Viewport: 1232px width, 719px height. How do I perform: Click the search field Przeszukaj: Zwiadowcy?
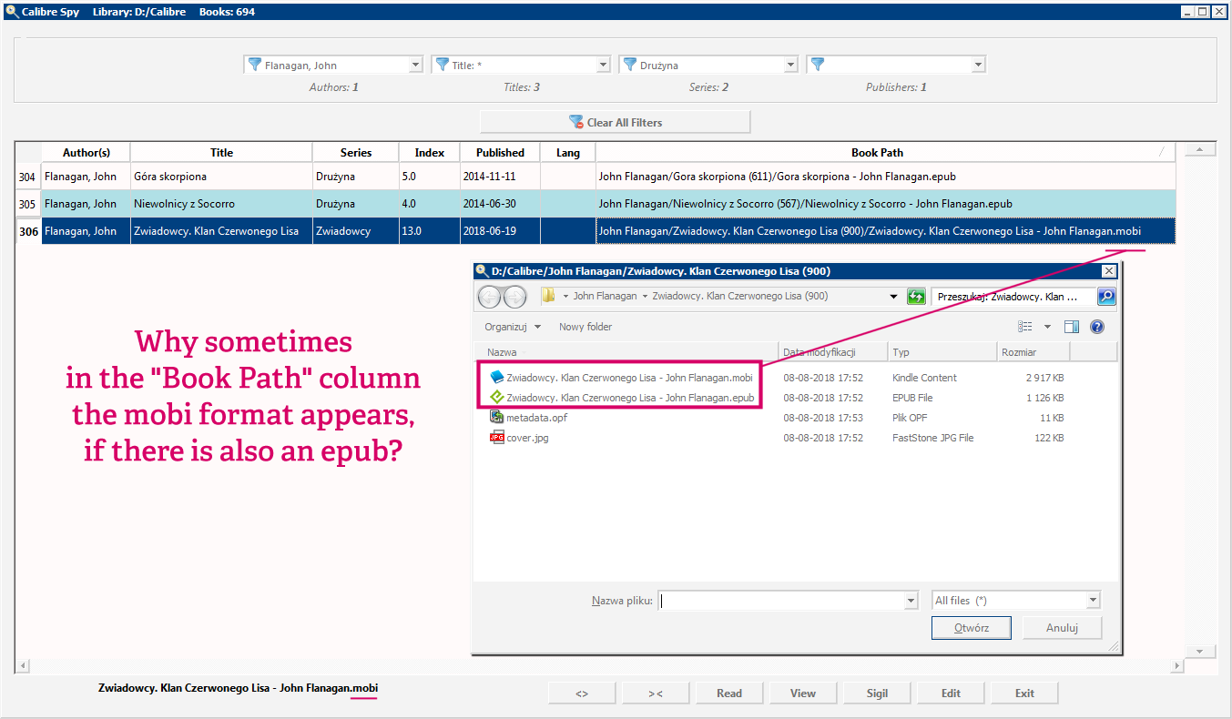tap(1013, 297)
